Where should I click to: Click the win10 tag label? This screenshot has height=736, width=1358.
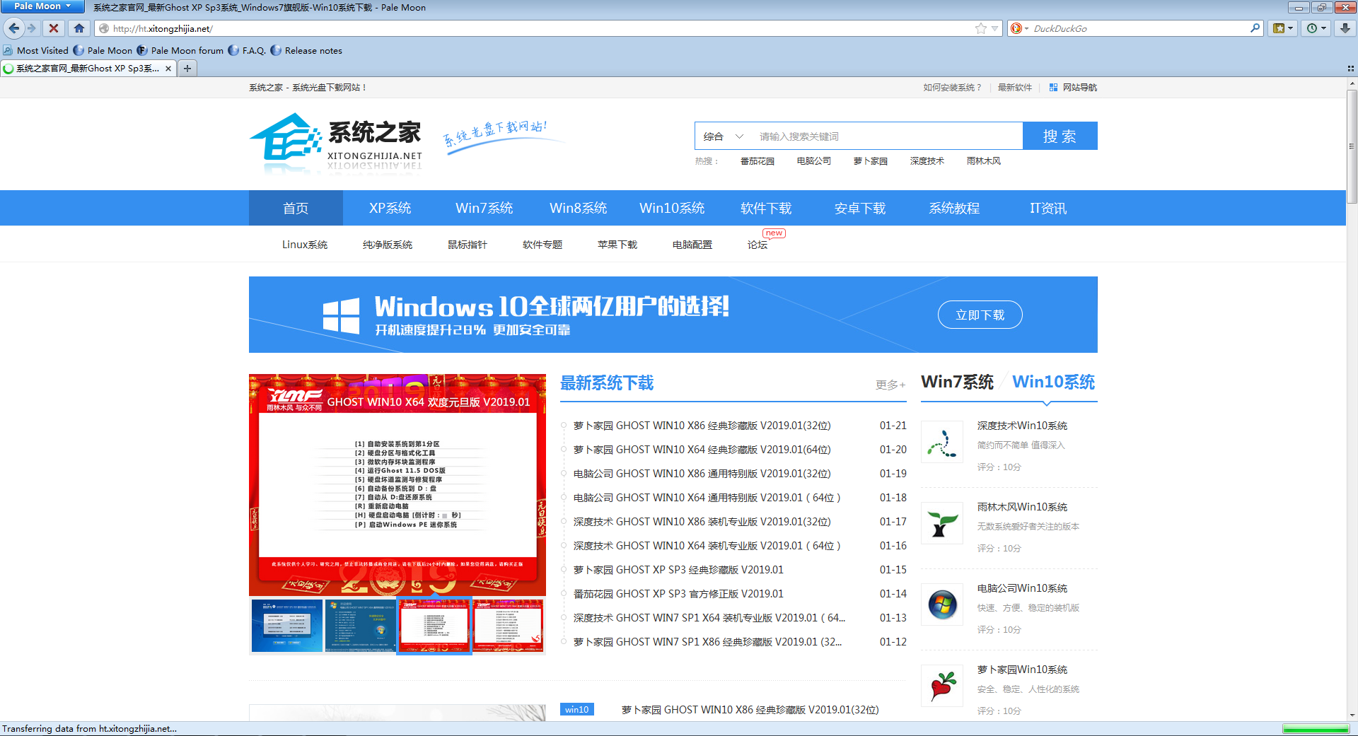[577, 709]
